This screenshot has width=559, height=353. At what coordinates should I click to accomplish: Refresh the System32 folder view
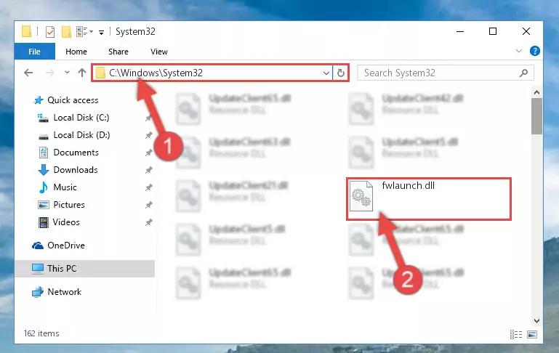coord(341,73)
